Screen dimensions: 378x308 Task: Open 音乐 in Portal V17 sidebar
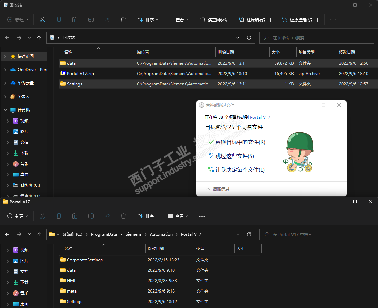pyautogui.click(x=21, y=293)
